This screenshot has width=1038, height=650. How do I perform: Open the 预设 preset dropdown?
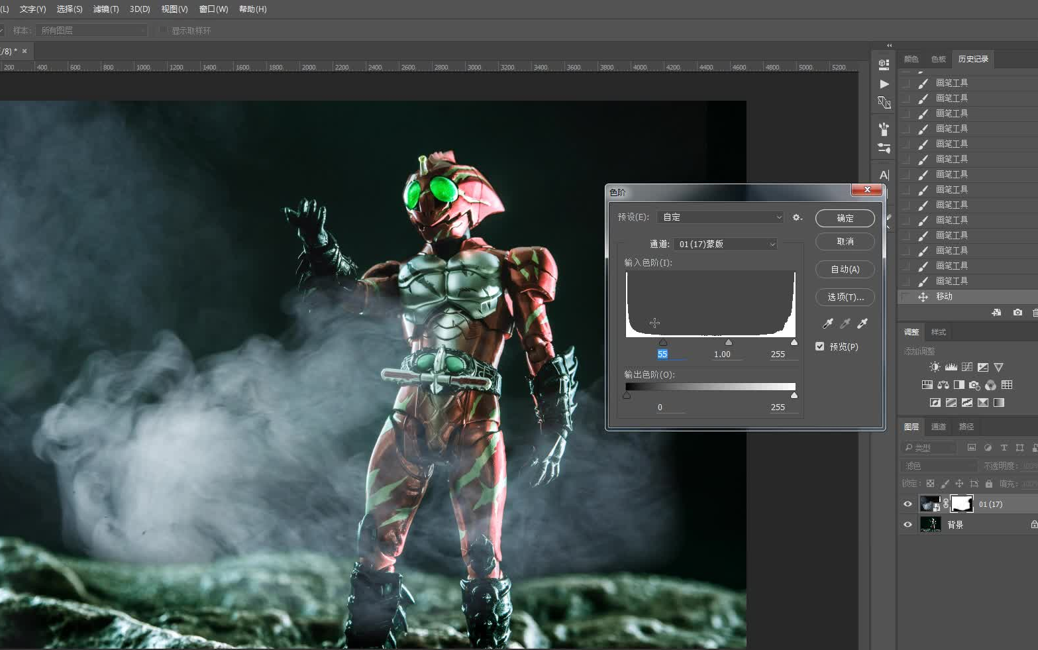[x=721, y=217]
